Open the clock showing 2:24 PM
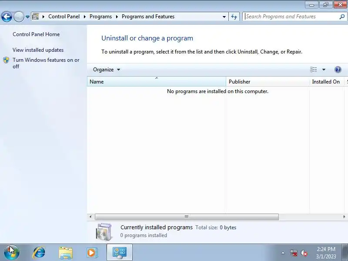Image resolution: width=348 pixels, height=261 pixels. tap(326, 253)
